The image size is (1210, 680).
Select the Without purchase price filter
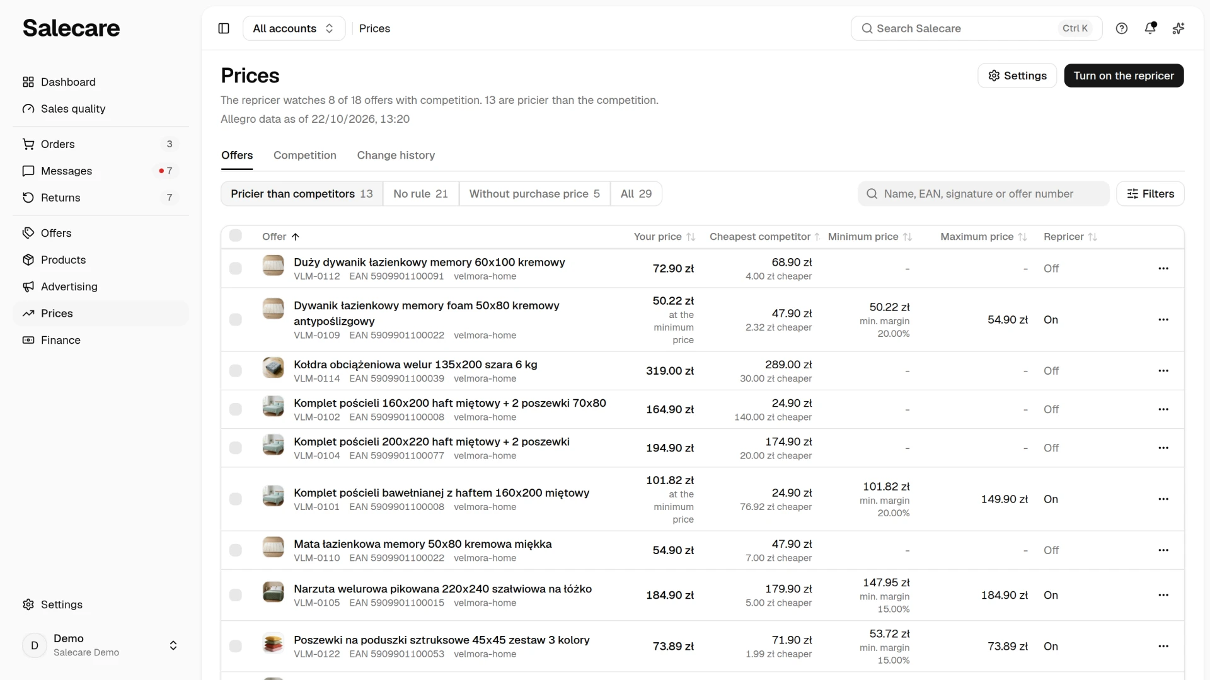pyautogui.click(x=534, y=194)
